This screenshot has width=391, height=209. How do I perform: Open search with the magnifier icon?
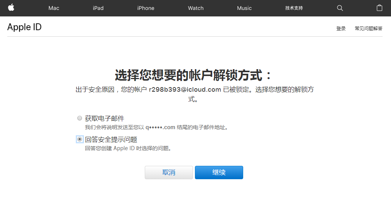340,8
